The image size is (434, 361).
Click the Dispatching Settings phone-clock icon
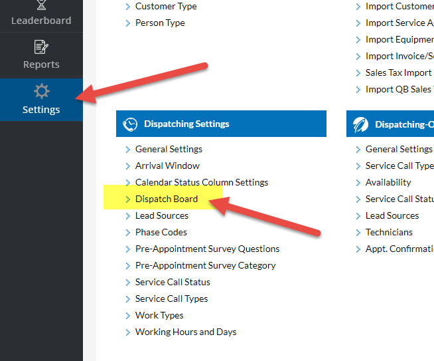pos(131,124)
